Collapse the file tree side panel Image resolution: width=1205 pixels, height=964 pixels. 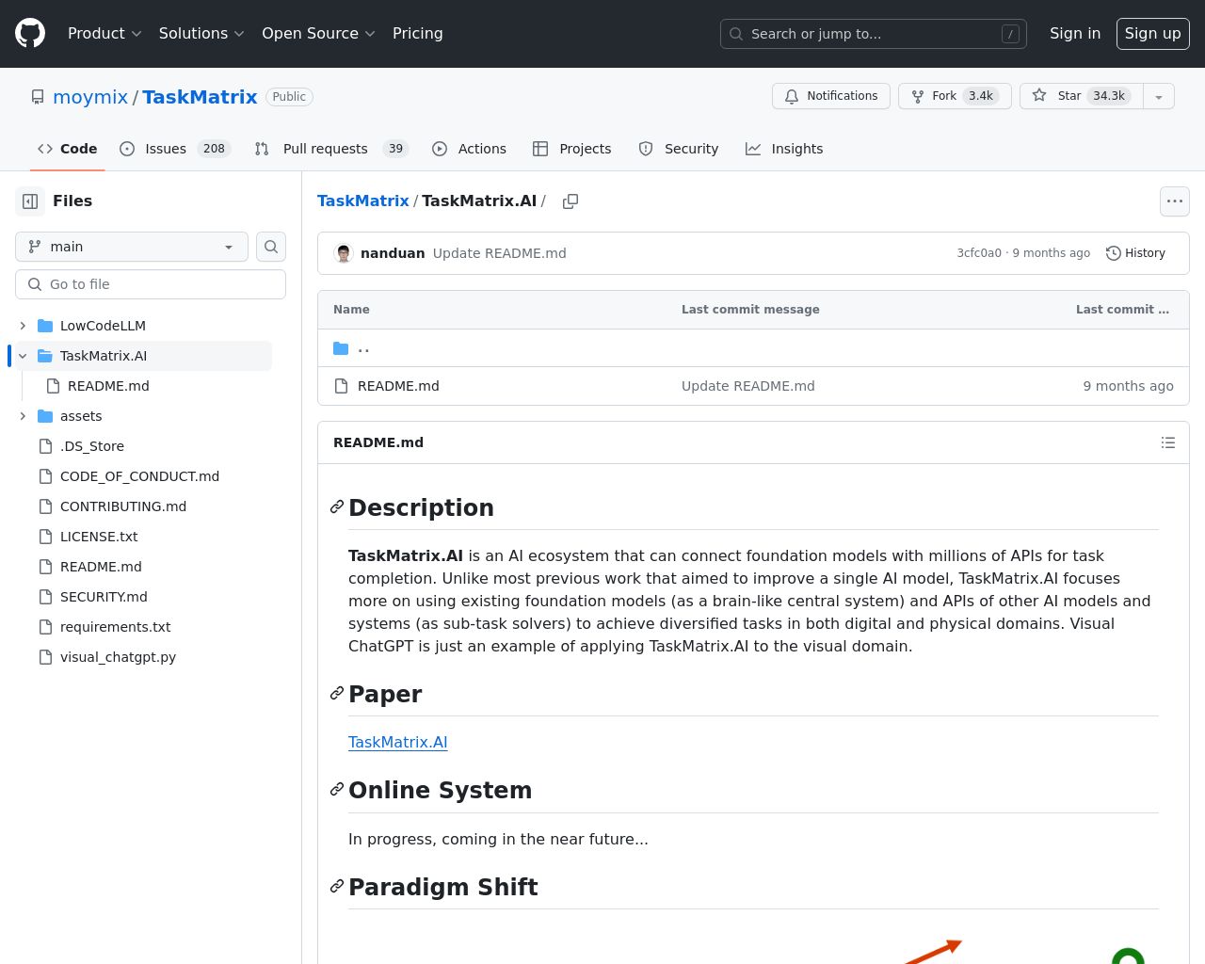point(29,201)
